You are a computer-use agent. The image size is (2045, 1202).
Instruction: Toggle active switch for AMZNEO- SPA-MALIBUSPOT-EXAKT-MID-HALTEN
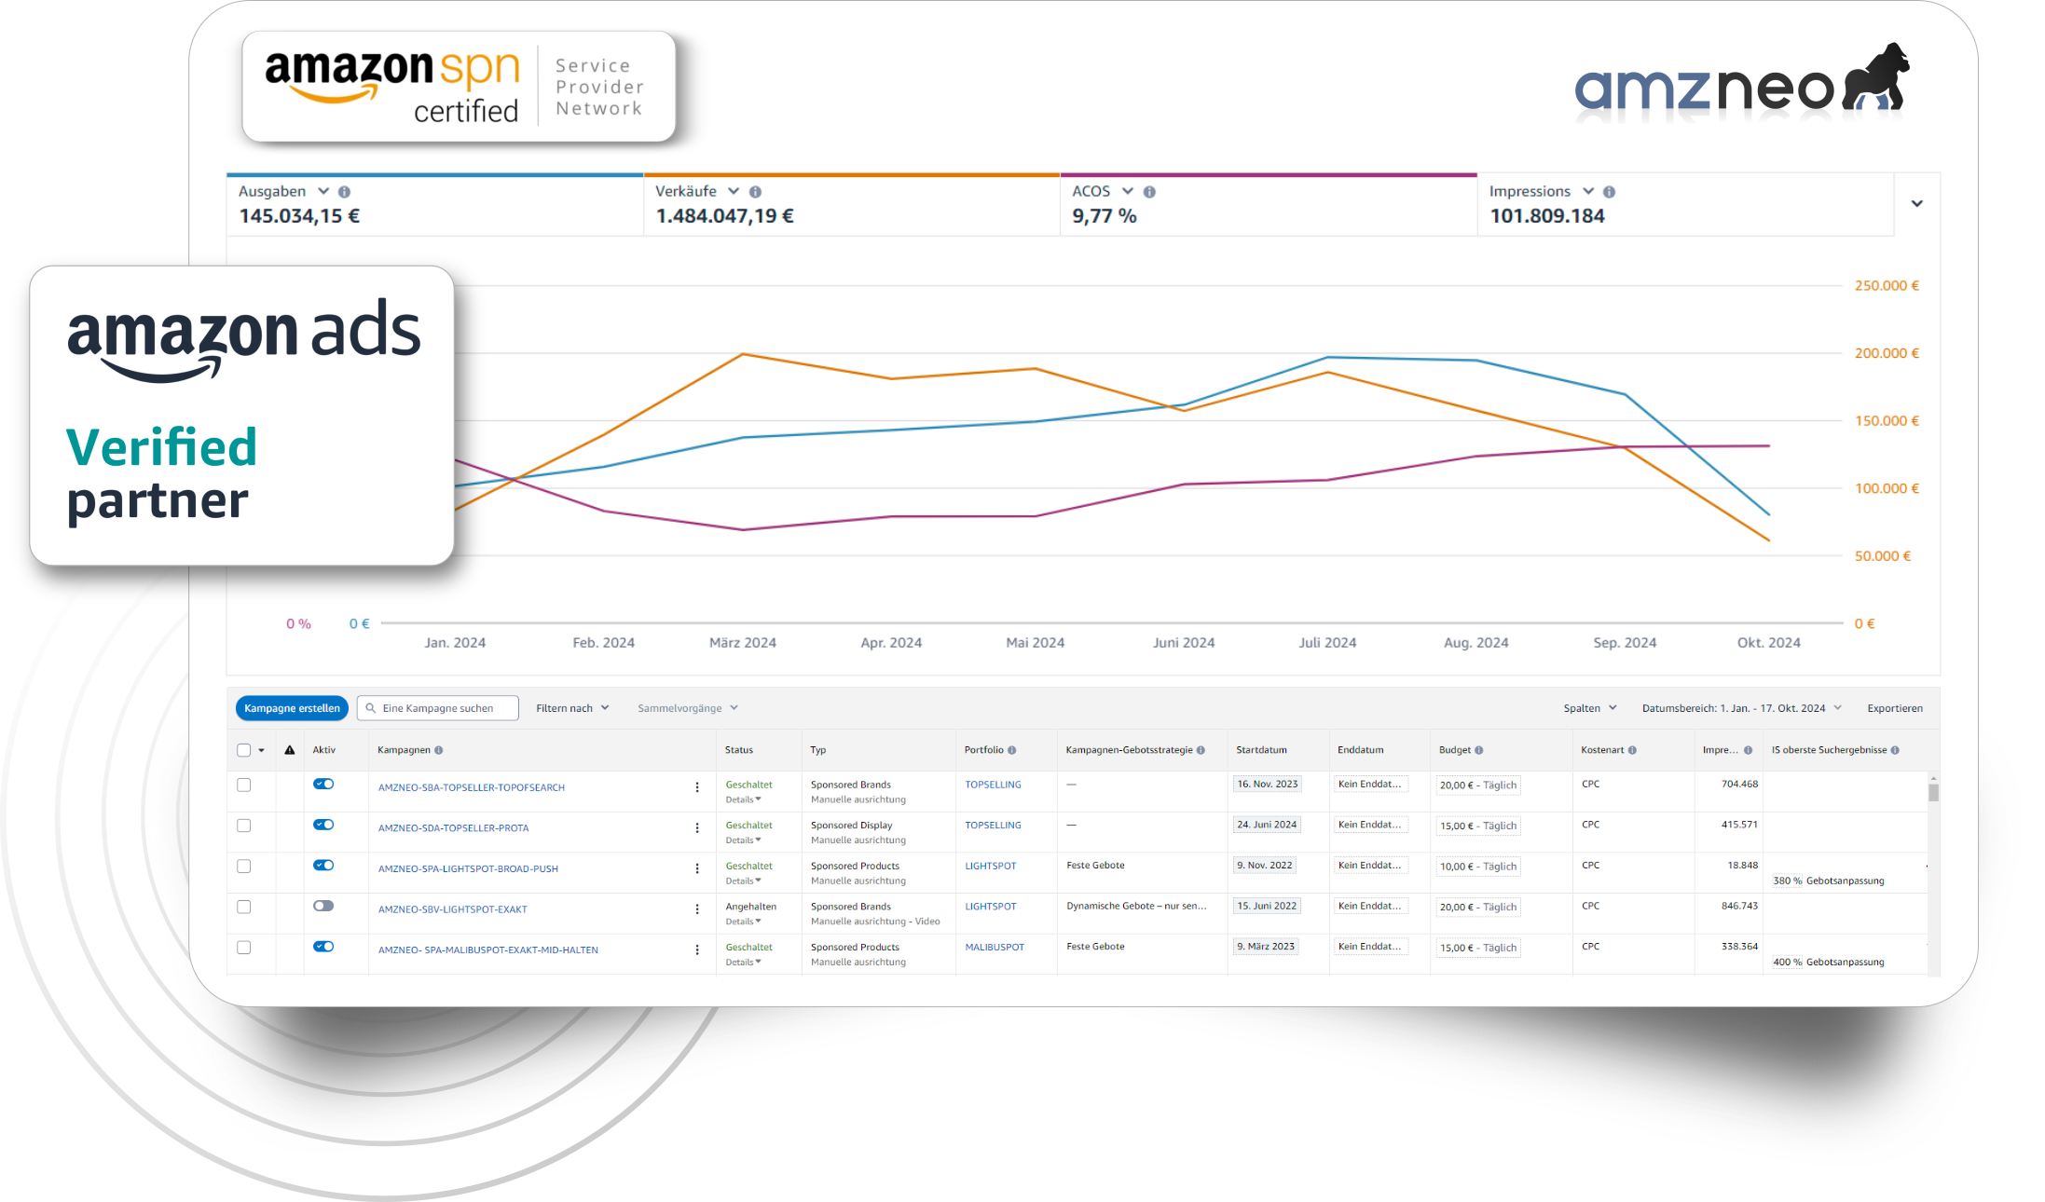[x=323, y=947]
